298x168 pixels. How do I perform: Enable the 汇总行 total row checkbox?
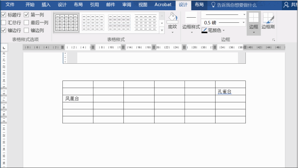pos(4,23)
